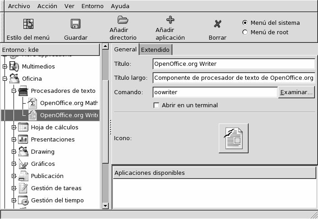Viewport: 318px width, 219px height.
Task: Open the Ayuda menu
Action: click(x=120, y=6)
